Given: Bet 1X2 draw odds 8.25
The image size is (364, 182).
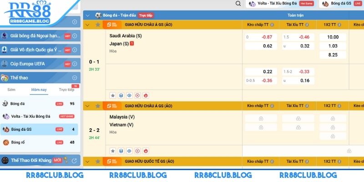Looking at the screenshot, I should (333, 55).
